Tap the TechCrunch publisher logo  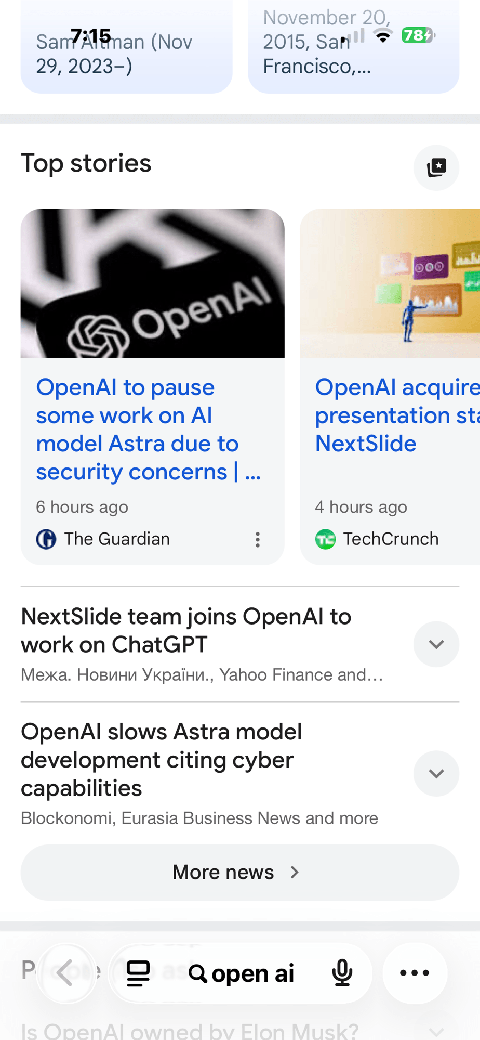coord(326,539)
